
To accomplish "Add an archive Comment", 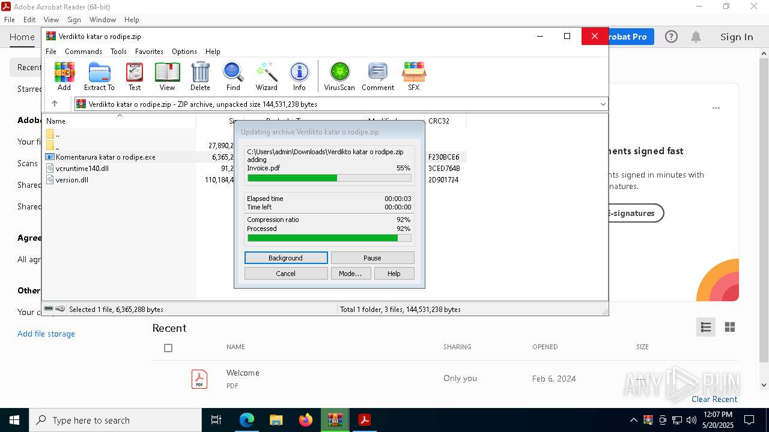I will click(378, 76).
